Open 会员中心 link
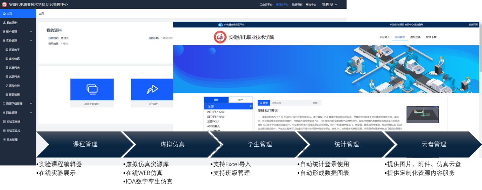Viewport: 482px width, 190px height. point(410,24)
